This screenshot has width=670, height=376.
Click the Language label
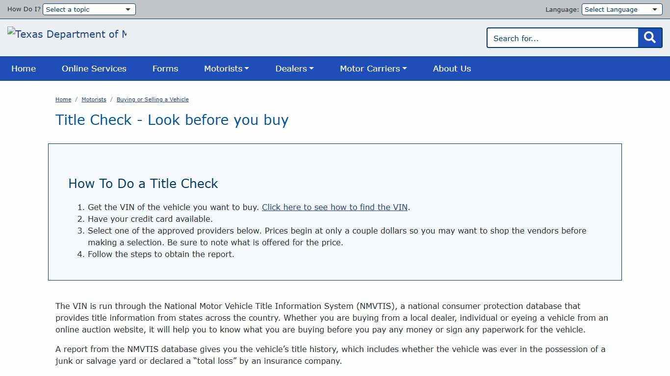(x=562, y=9)
